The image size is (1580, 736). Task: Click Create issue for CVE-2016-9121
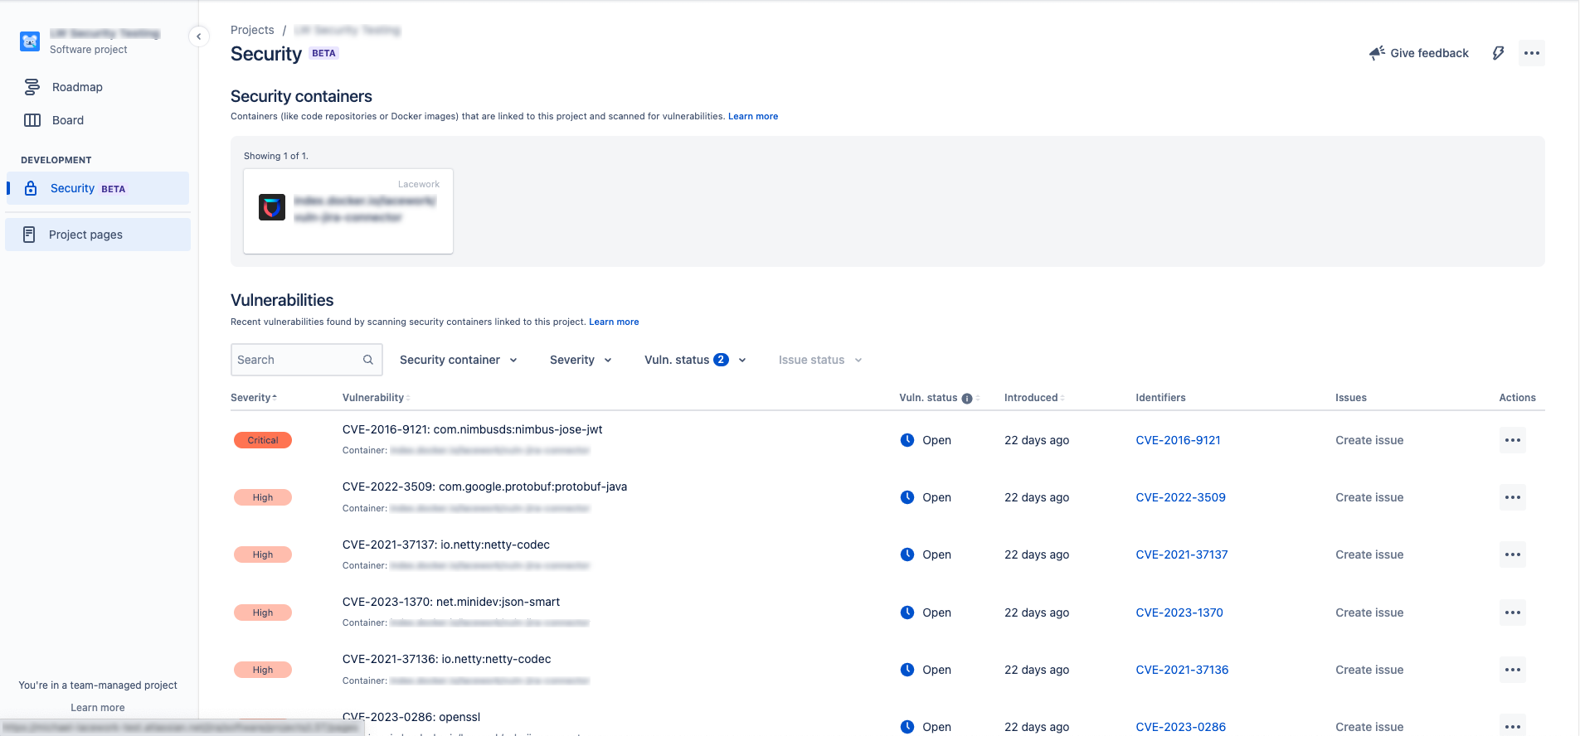click(x=1369, y=440)
